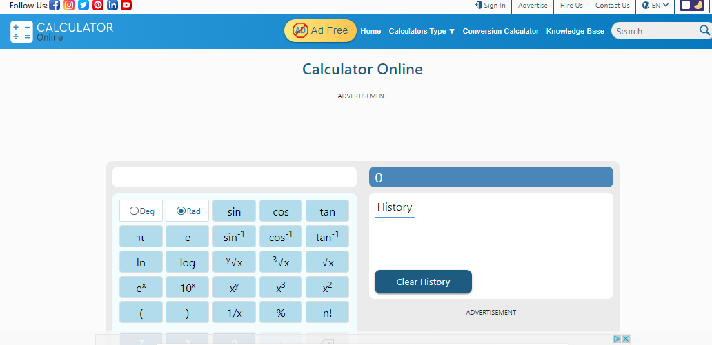Viewport: 712px width, 345px height.
Task: Click the percent key
Action: point(281,313)
